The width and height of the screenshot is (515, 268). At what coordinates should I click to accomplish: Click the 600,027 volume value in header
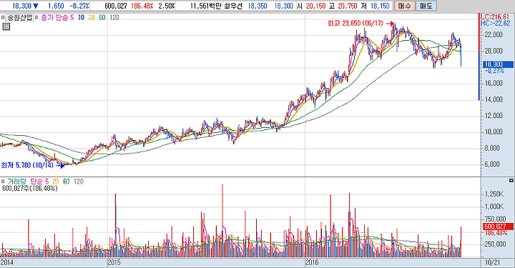click(x=116, y=6)
